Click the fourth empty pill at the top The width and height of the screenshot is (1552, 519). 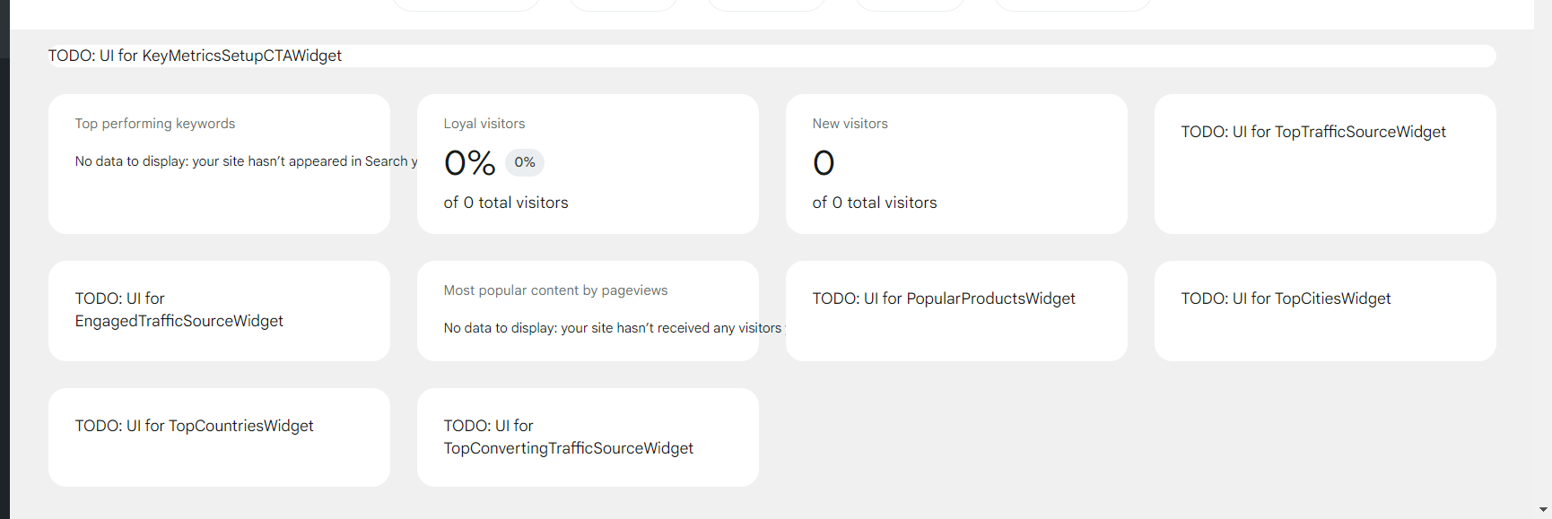(x=909, y=4)
